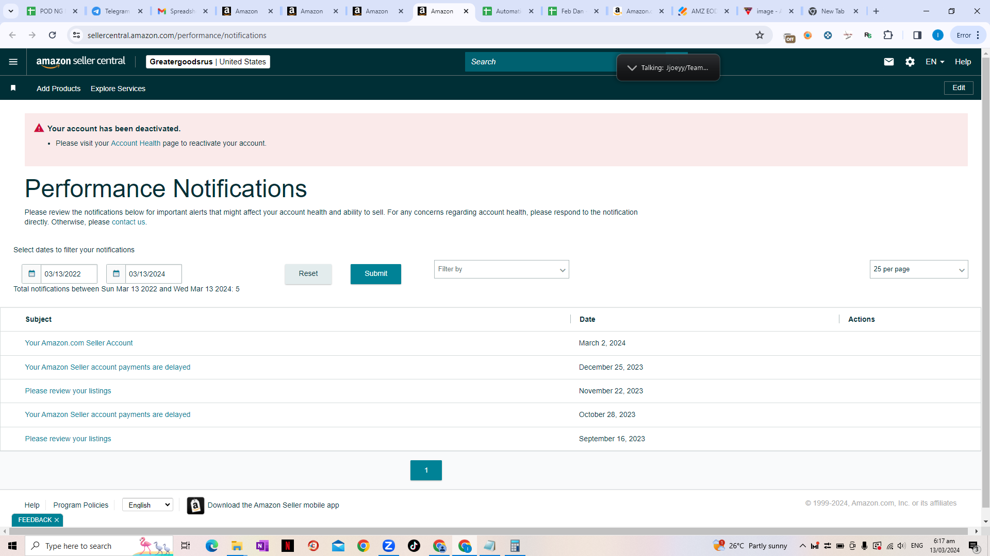The height and width of the screenshot is (556, 990).
Task: Open the Windows Start menu
Action: coord(12,546)
